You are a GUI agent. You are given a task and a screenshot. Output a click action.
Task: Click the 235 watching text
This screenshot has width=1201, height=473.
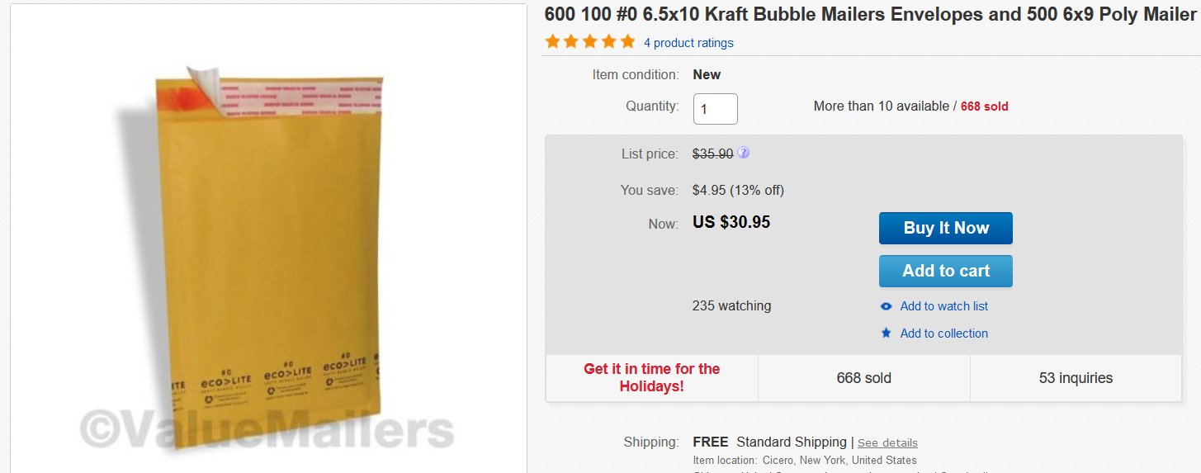tap(731, 305)
